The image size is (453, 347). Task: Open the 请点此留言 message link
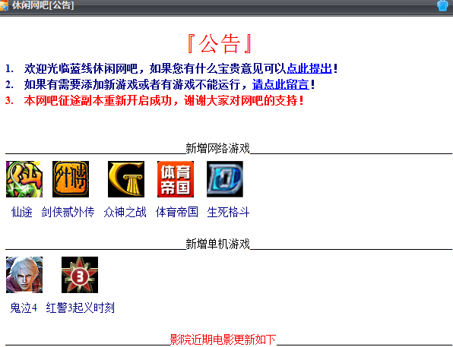coord(280,84)
